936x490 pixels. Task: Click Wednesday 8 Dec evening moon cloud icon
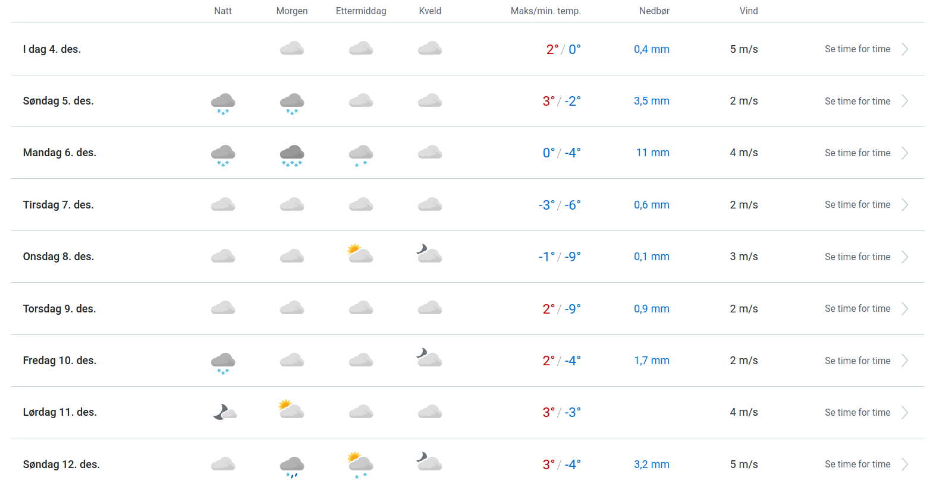point(429,254)
